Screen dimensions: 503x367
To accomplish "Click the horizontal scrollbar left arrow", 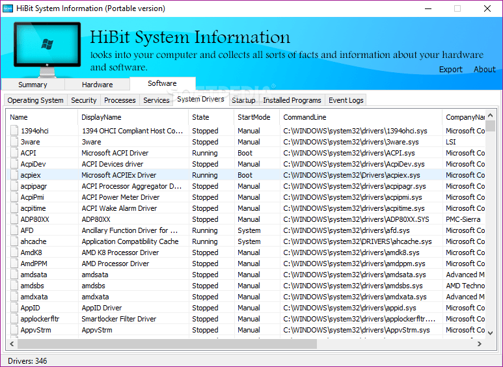I will [x=12, y=344].
